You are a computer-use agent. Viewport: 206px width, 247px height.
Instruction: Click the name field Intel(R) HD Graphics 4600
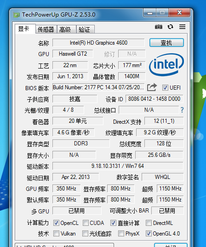(x=98, y=43)
